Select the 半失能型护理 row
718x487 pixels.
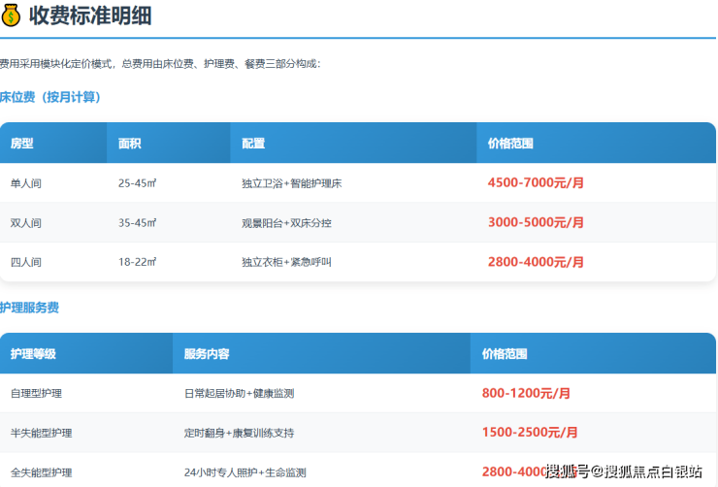(41, 433)
